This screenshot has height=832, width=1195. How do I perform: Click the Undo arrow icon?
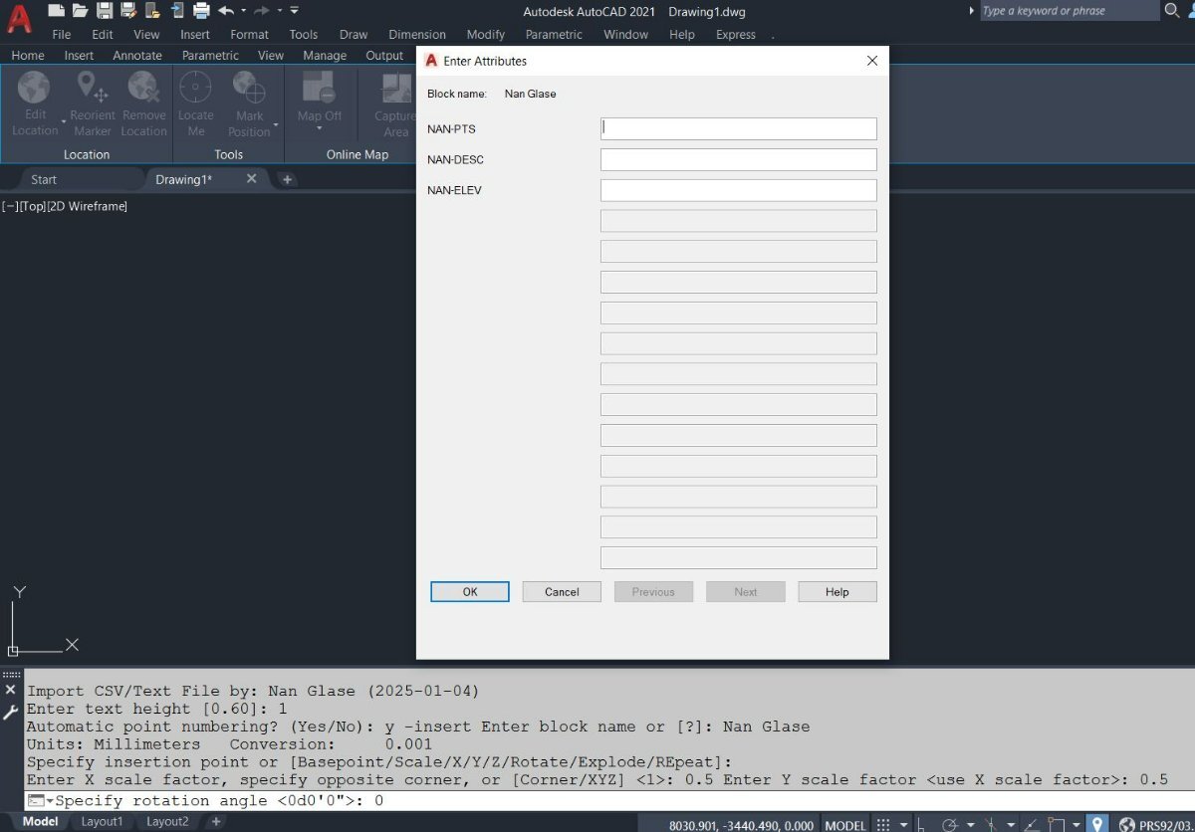point(226,11)
